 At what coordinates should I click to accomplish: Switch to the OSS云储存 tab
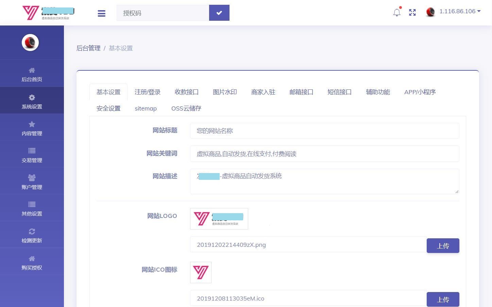pyautogui.click(x=186, y=108)
